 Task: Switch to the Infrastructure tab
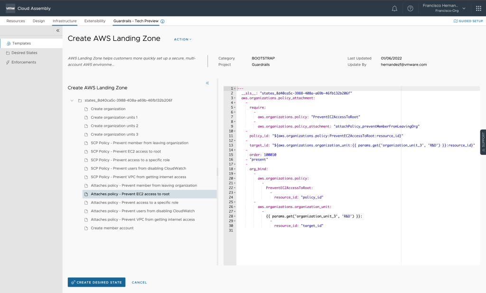click(65, 21)
